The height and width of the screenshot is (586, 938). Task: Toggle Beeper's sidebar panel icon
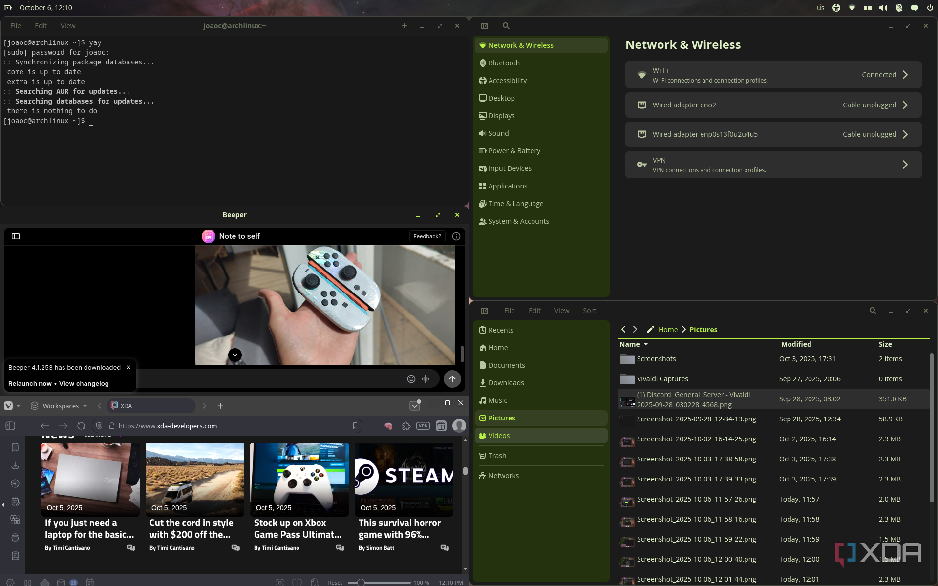[16, 236]
